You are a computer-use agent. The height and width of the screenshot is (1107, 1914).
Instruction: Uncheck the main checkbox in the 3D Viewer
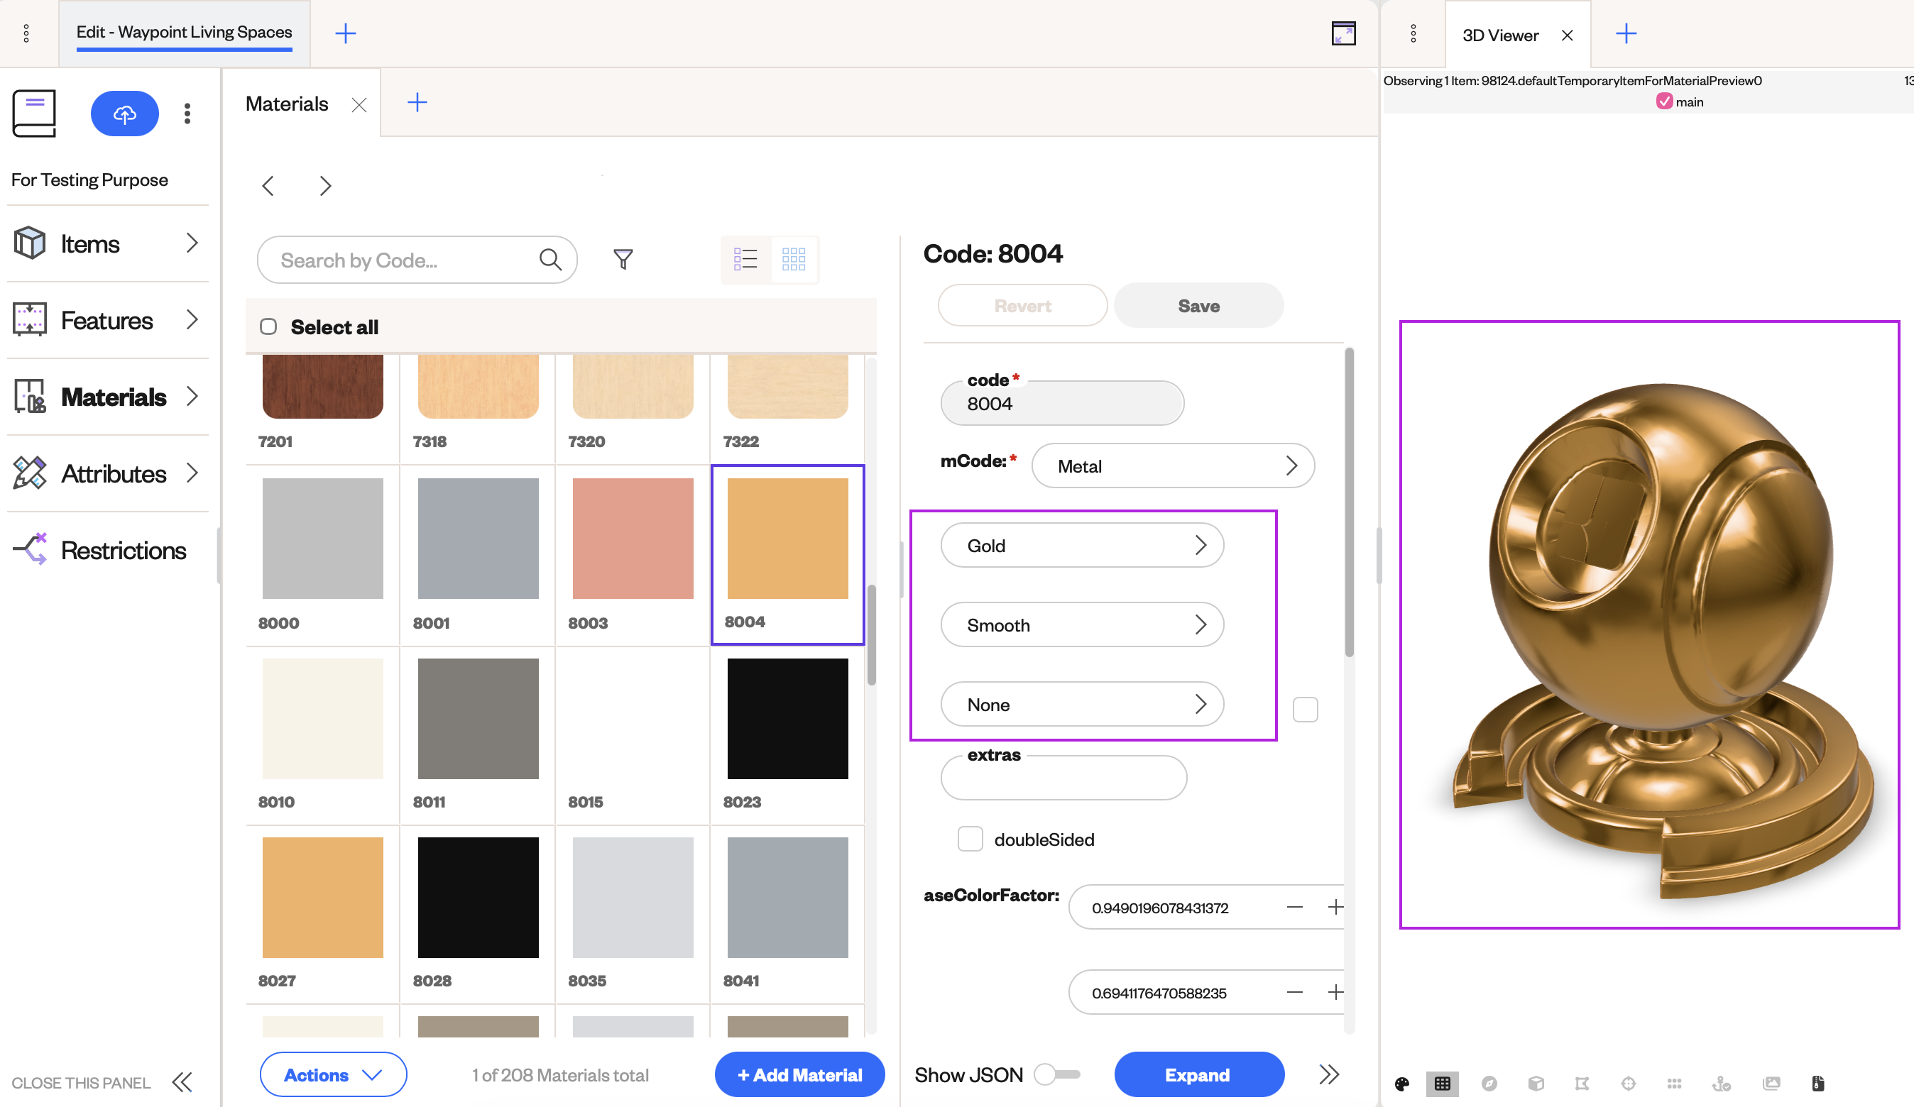coord(1663,101)
